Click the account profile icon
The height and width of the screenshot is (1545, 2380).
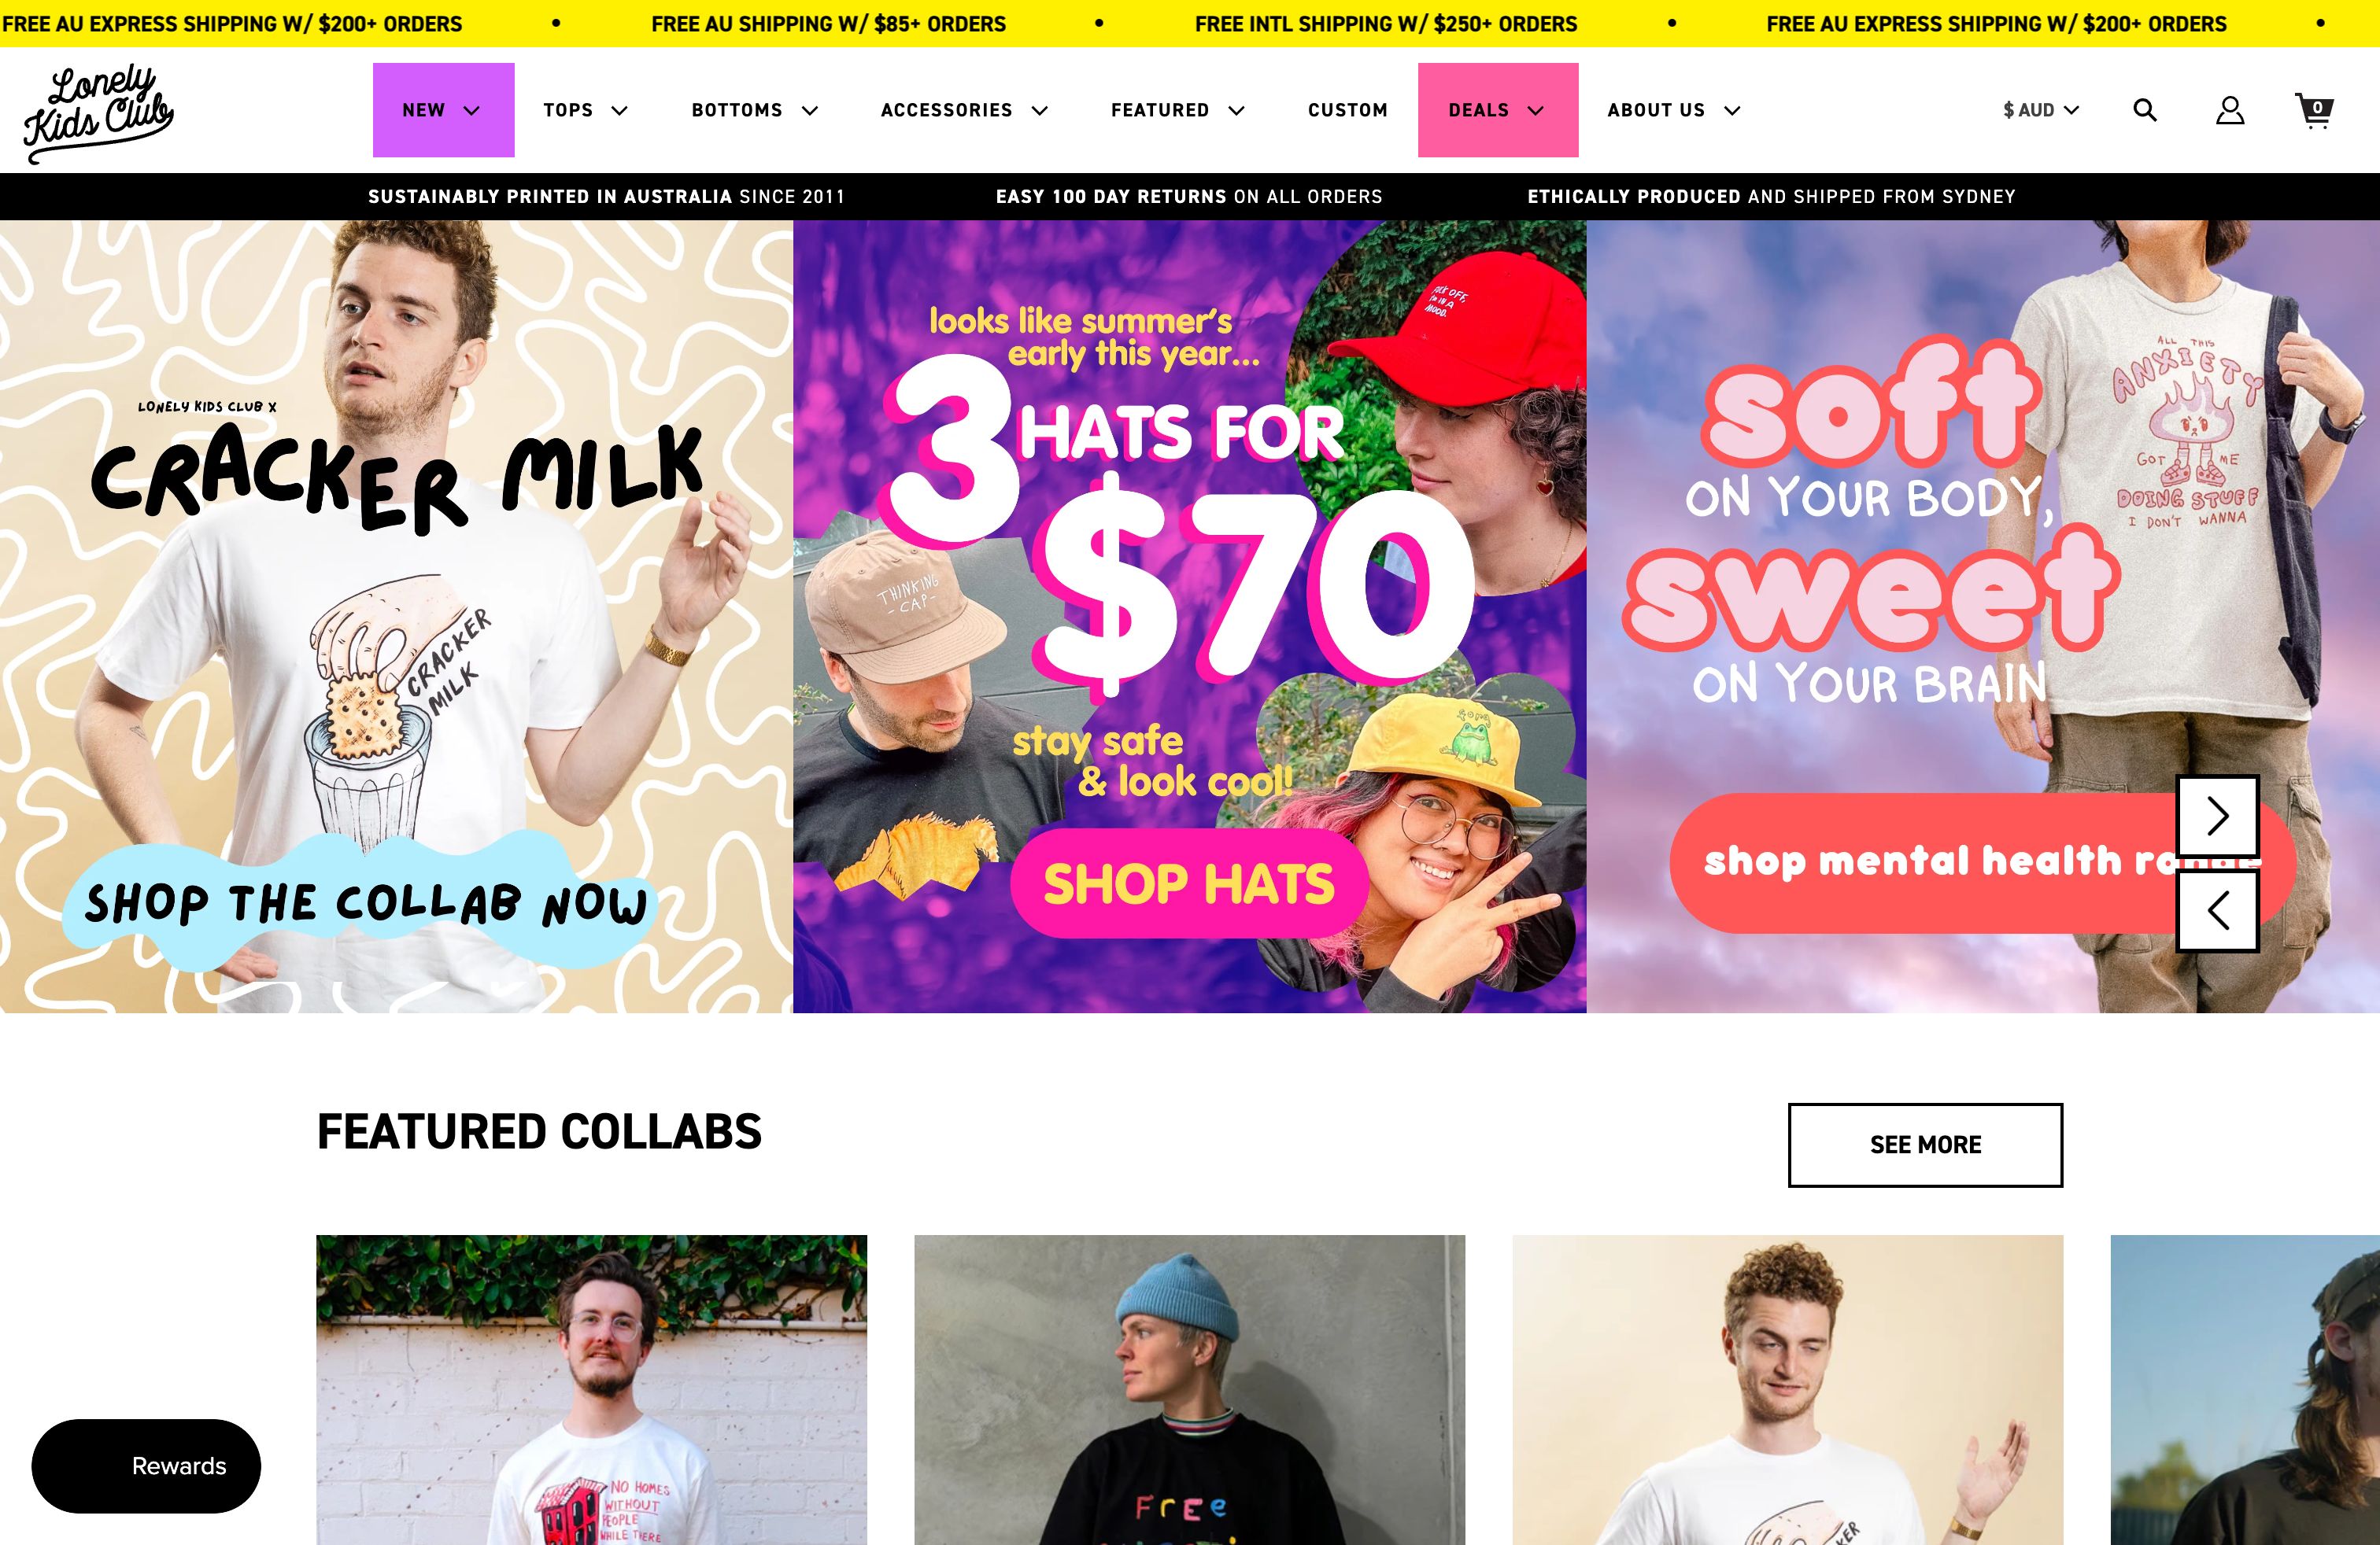[x=2230, y=110]
